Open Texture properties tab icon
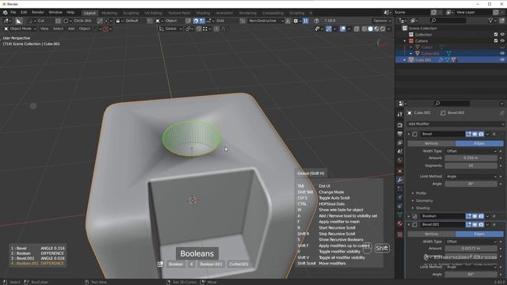This screenshot has height=285, width=507. click(400, 234)
